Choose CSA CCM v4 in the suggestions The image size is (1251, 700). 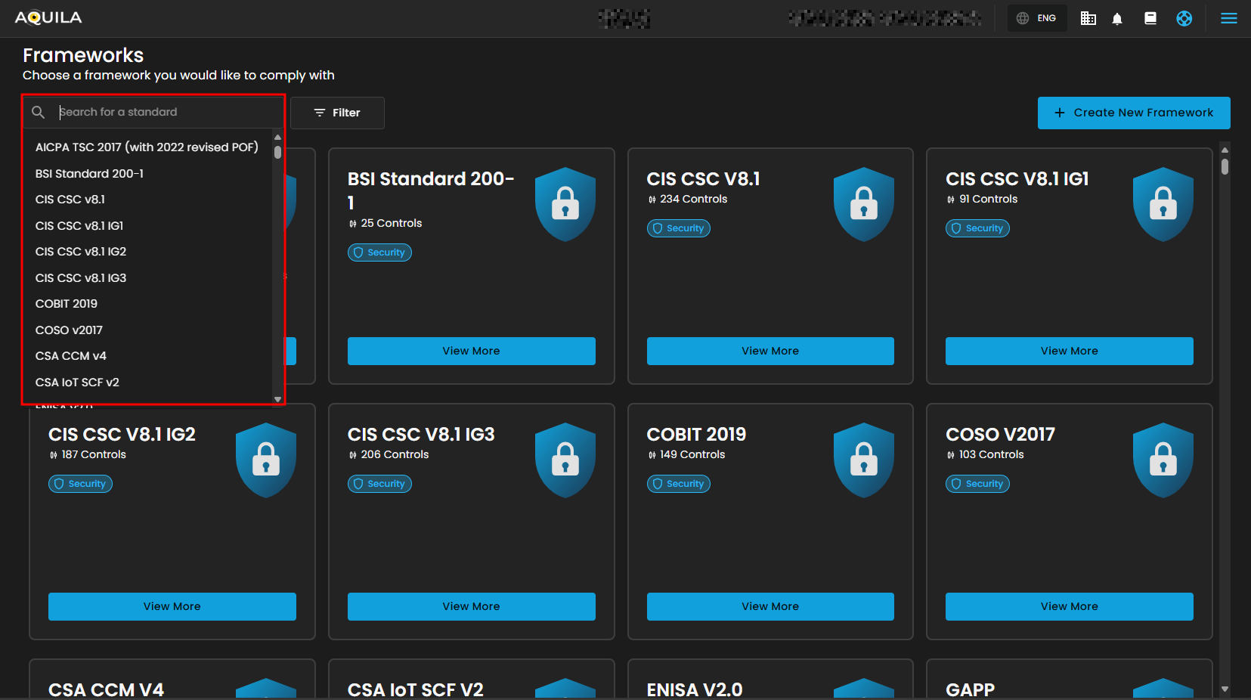[71, 356]
